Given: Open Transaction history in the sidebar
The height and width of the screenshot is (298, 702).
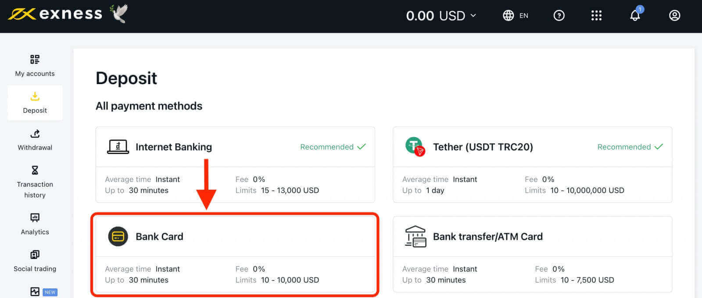Looking at the screenshot, I should (35, 182).
